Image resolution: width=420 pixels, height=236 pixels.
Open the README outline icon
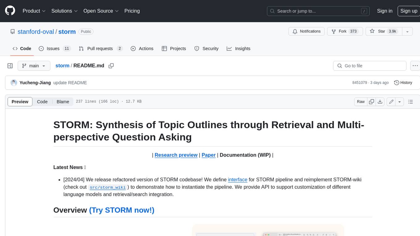coord(410,102)
